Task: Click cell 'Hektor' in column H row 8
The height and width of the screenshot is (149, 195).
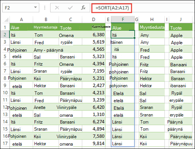Action: (152, 78)
